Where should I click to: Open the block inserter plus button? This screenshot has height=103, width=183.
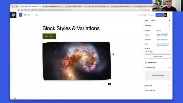pos(21,15)
